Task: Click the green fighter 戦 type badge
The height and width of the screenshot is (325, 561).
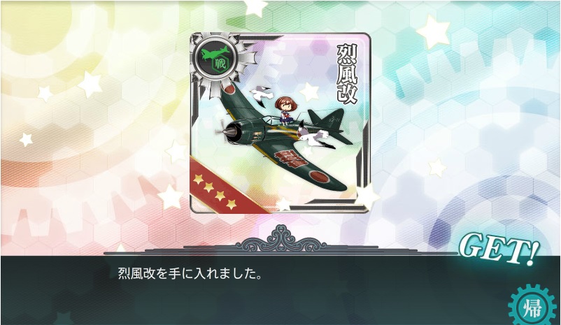Action: coord(215,58)
